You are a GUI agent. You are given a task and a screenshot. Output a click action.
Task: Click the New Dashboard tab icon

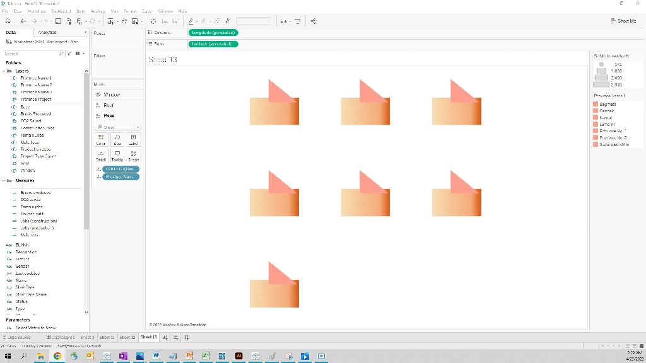[176, 338]
